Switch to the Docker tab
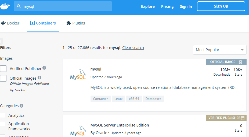 [x=10, y=23]
